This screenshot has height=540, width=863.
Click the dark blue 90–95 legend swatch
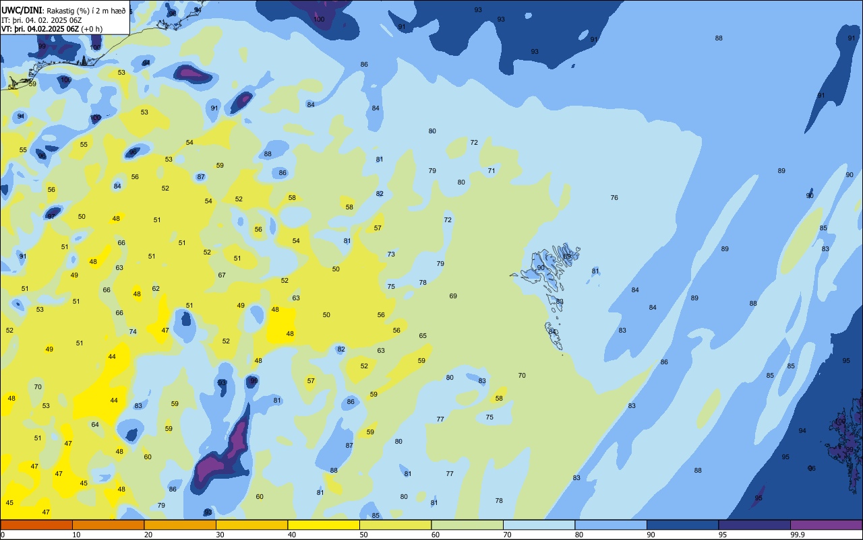pyautogui.click(x=682, y=525)
